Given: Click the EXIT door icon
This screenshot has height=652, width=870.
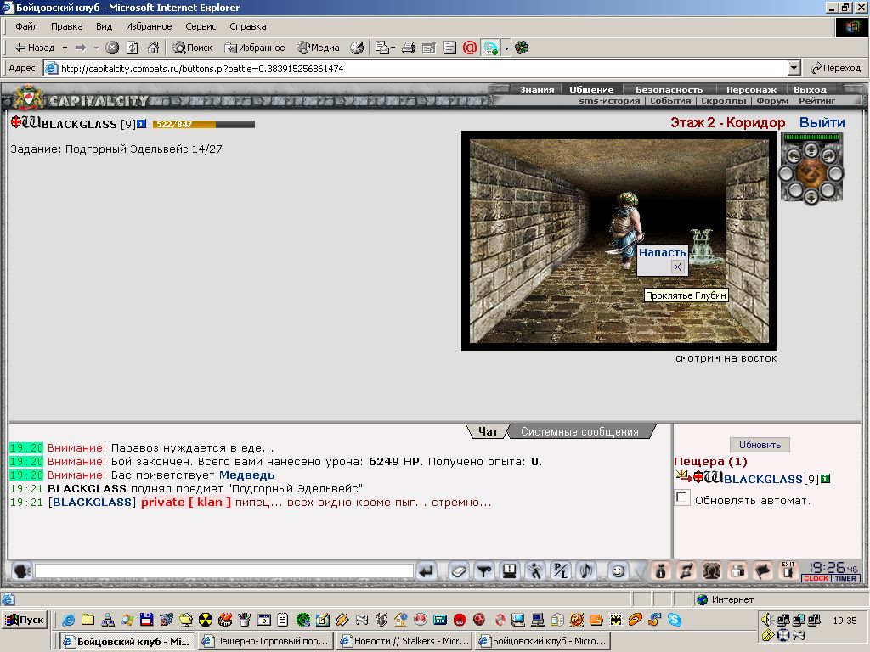Looking at the screenshot, I should point(788,570).
